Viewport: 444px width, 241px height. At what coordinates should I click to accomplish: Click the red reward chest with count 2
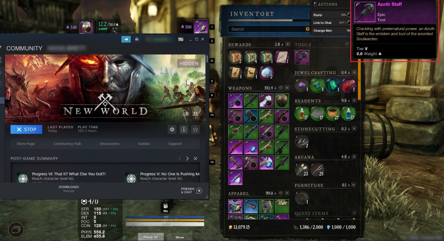click(235, 57)
